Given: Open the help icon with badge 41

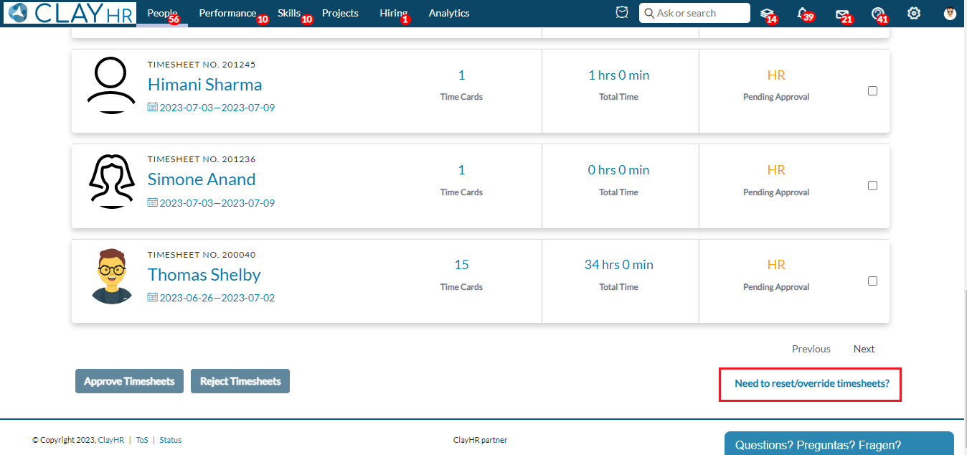Looking at the screenshot, I should (x=877, y=13).
